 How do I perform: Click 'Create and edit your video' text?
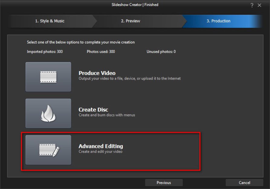tap(101, 152)
